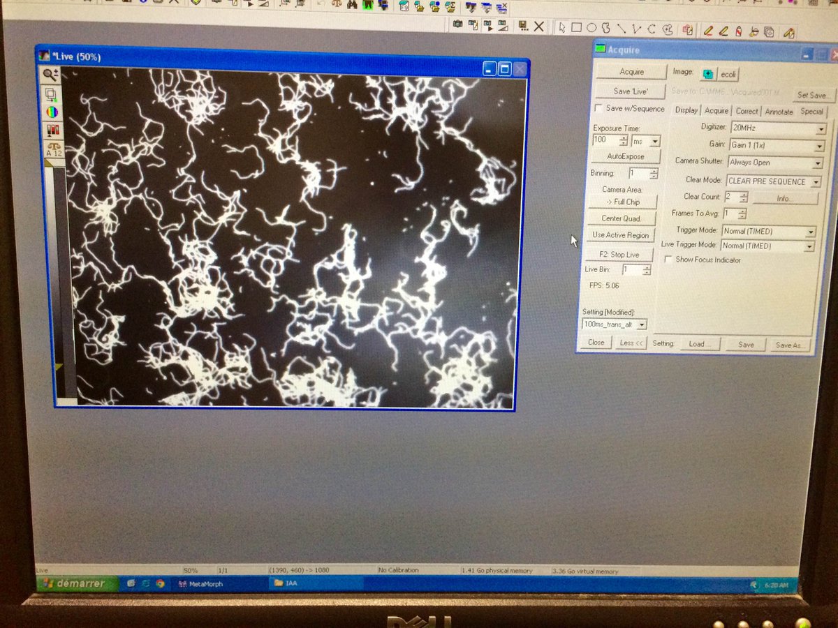Select the auto-trace region tool

(x=668, y=29)
